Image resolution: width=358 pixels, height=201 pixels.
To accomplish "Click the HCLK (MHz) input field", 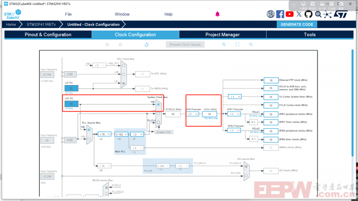I will point(209,114).
